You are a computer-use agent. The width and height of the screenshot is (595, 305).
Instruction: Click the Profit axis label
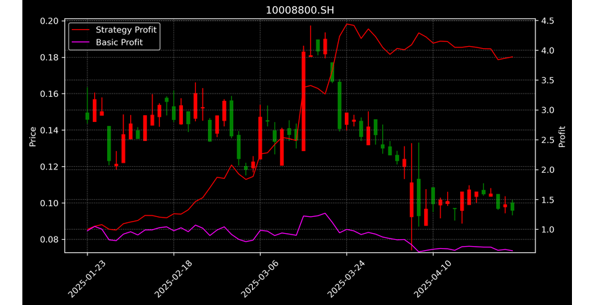[x=562, y=136]
